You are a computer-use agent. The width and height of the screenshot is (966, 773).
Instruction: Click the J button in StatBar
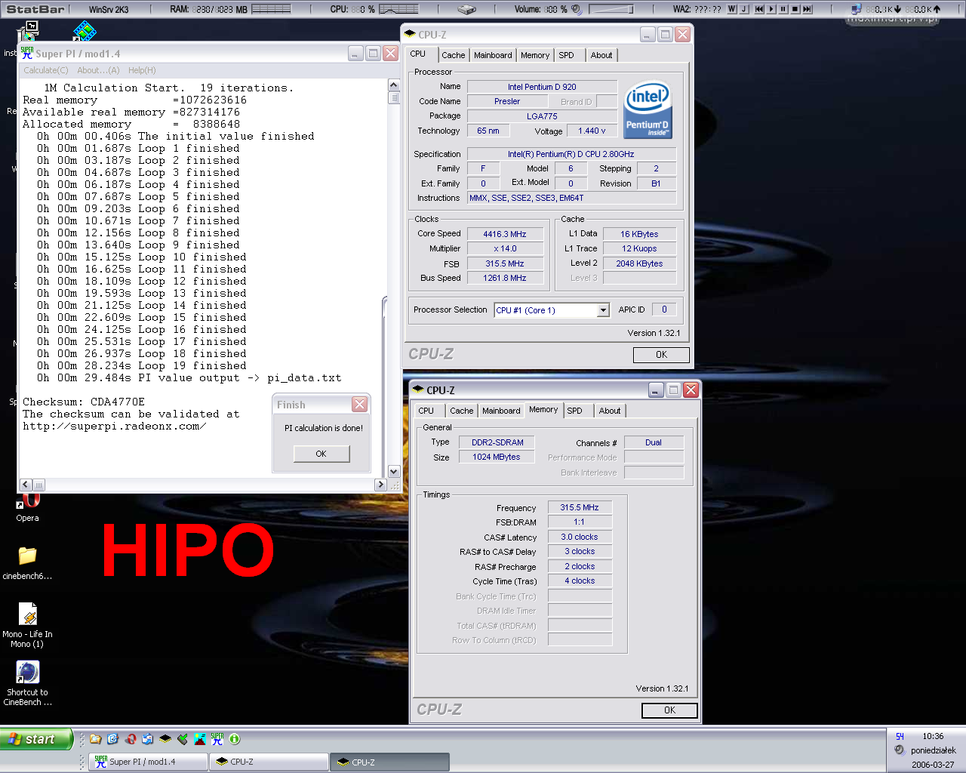pos(744,9)
